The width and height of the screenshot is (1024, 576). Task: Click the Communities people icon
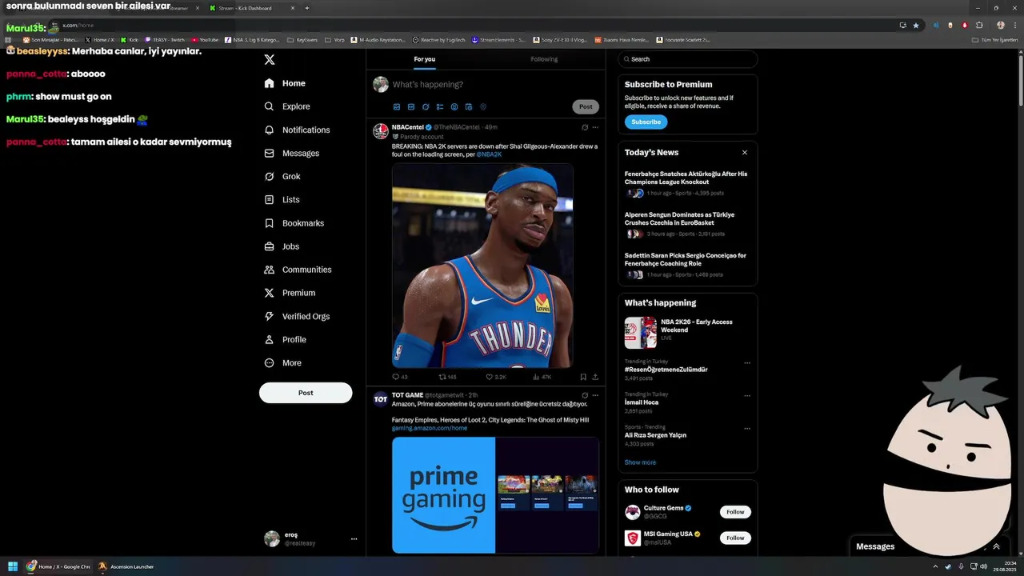pyautogui.click(x=270, y=270)
